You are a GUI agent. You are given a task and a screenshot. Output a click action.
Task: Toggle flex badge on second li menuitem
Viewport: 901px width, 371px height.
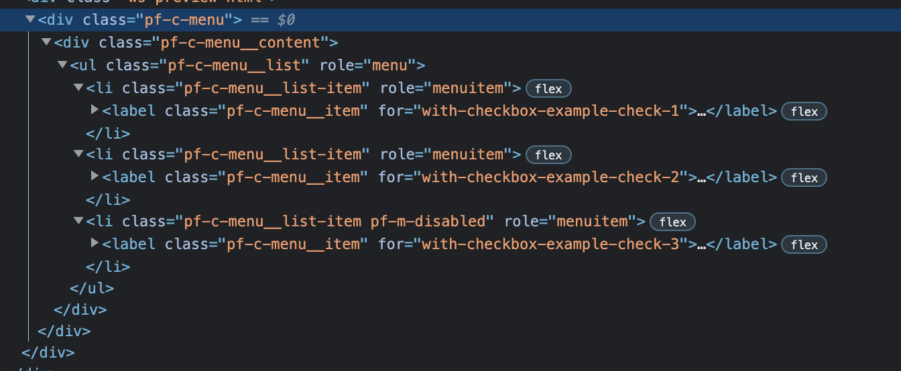[548, 155]
